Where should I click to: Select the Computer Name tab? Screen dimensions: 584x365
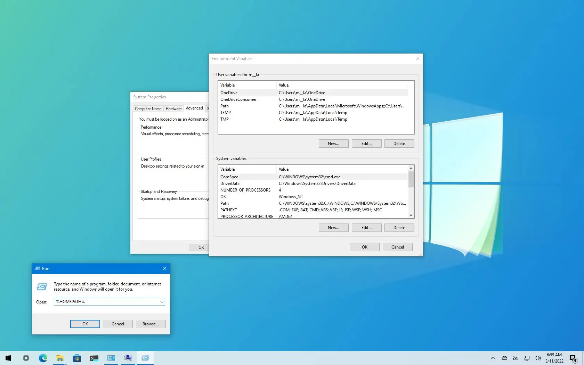pos(148,109)
